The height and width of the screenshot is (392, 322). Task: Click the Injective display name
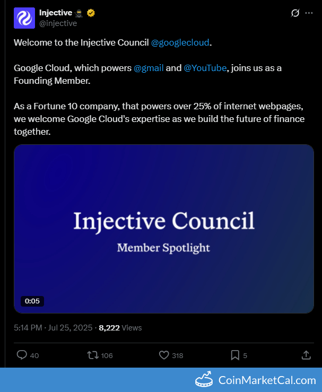(56, 13)
